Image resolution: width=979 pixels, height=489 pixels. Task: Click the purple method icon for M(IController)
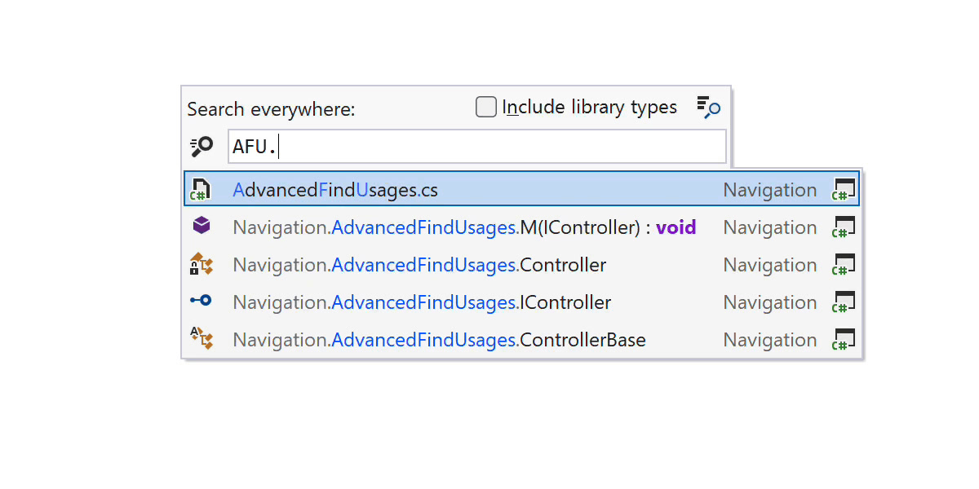point(201,226)
